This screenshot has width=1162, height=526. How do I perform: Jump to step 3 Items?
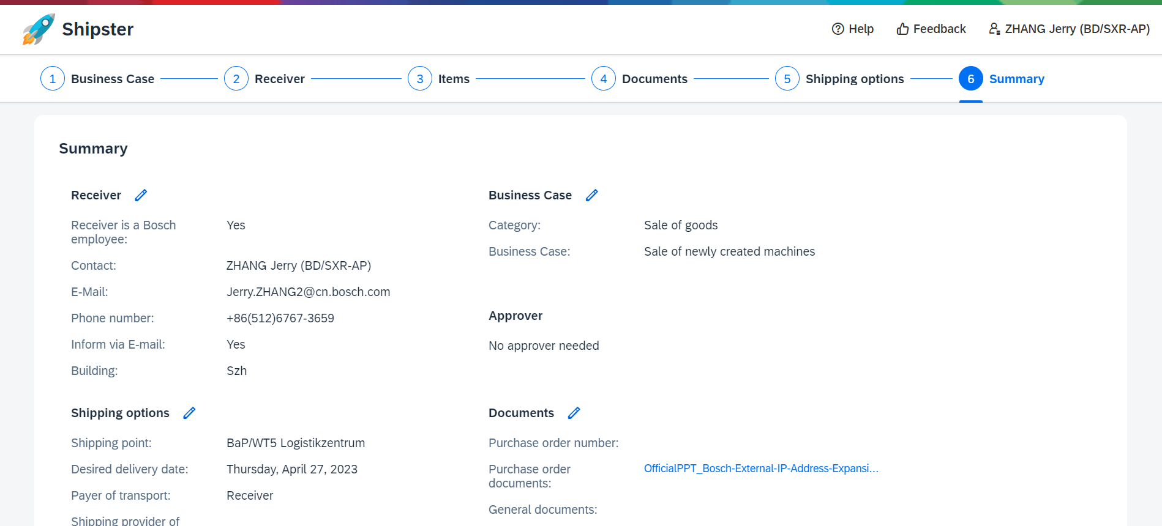point(454,79)
